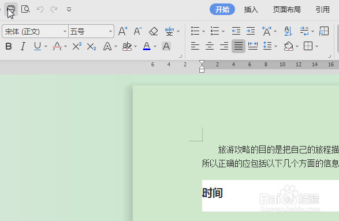This screenshot has width=339, height=221.
Task: Apply blue font color
Action: click(x=147, y=46)
